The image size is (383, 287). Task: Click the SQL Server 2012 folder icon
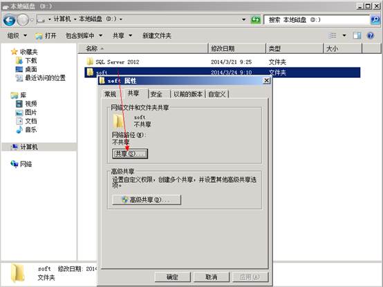[90, 61]
